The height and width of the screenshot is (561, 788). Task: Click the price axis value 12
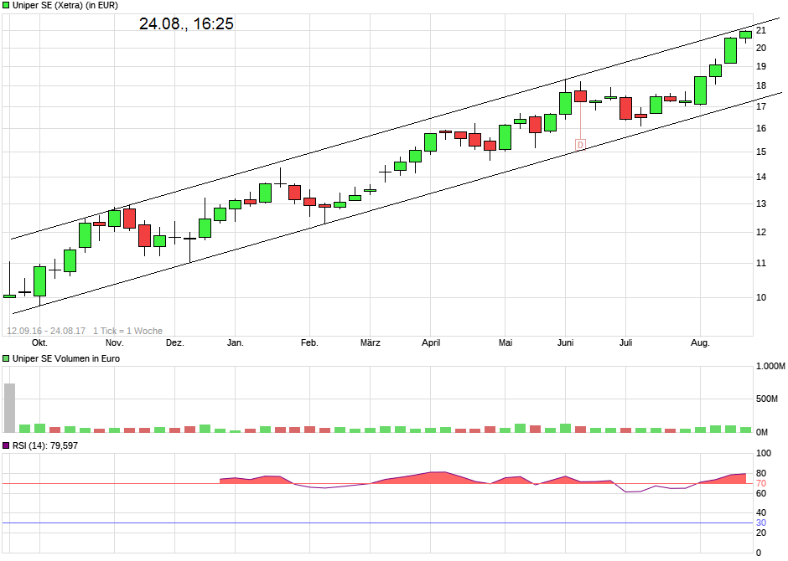coord(761,232)
